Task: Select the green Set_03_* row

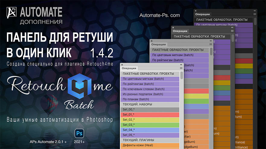Action: 150,125
